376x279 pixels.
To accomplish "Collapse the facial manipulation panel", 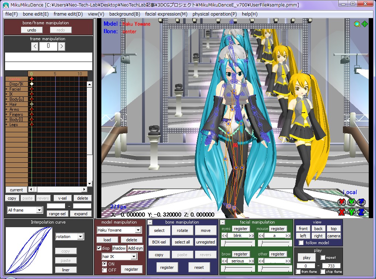I will [x=223, y=222].
